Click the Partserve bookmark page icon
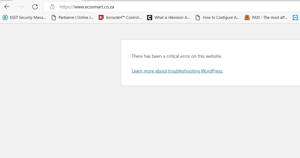 pos(54,18)
